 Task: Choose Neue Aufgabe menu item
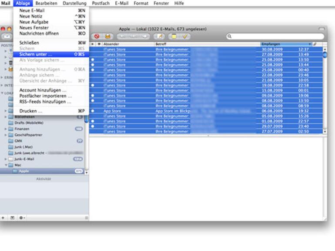click(51, 22)
